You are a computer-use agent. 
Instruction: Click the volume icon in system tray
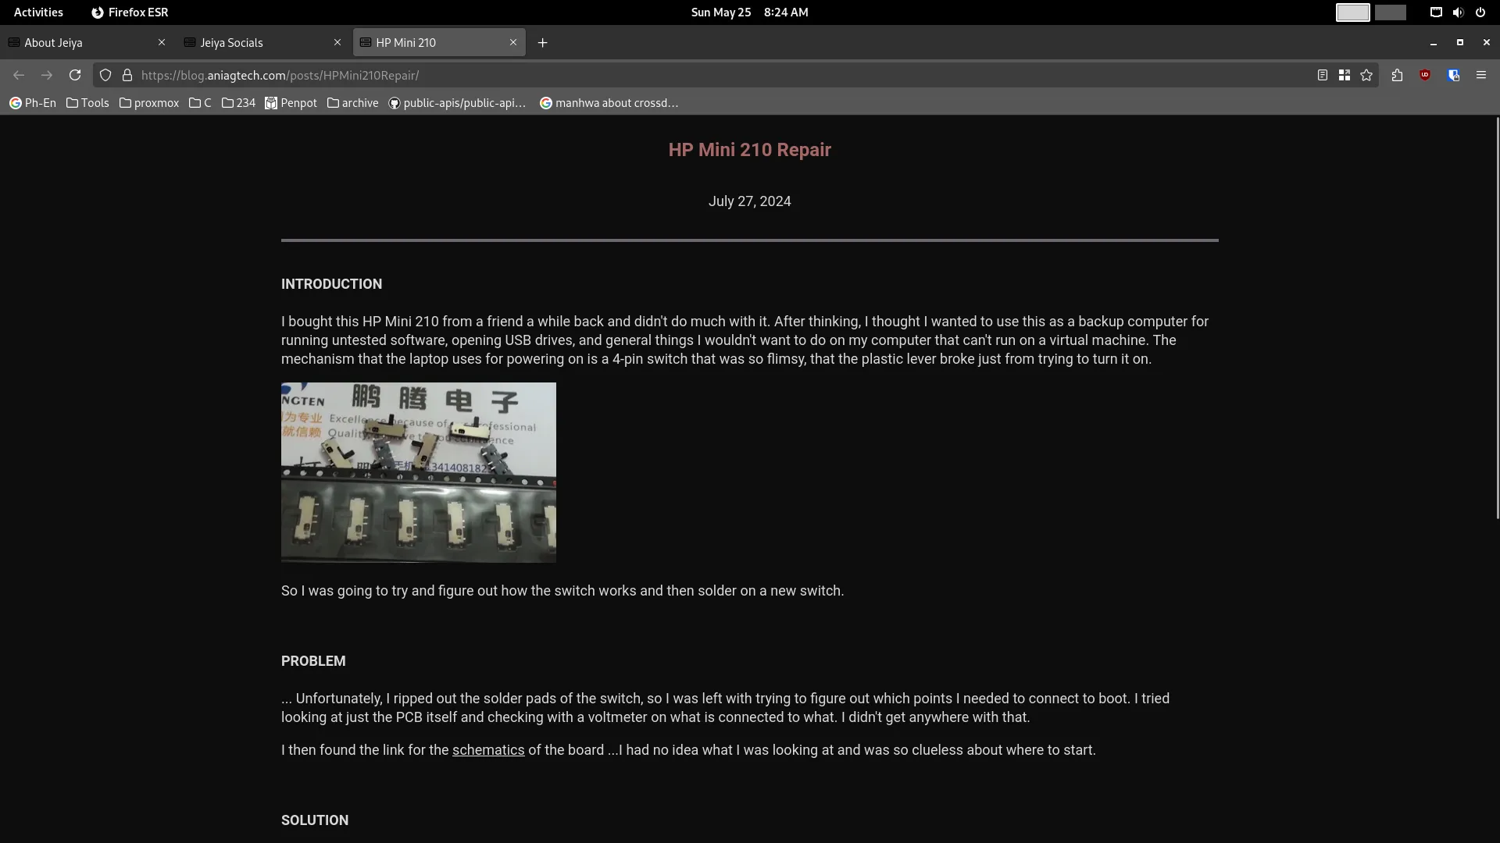pos(1458,12)
